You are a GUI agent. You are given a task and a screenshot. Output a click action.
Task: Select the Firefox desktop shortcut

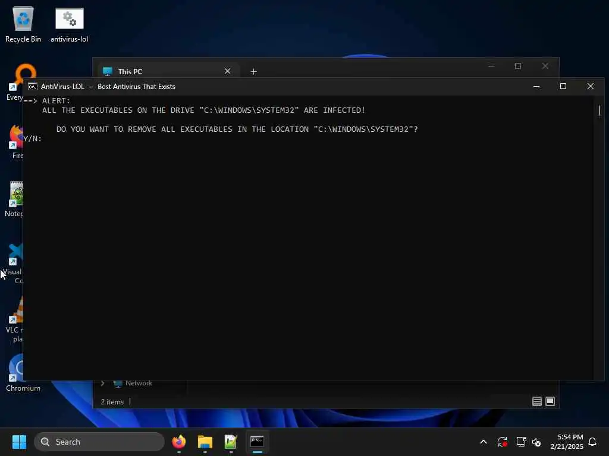point(16,141)
